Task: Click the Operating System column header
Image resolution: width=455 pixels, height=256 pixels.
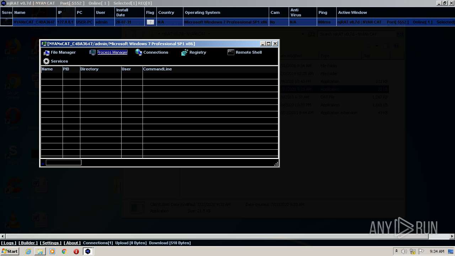Action: pos(226,12)
